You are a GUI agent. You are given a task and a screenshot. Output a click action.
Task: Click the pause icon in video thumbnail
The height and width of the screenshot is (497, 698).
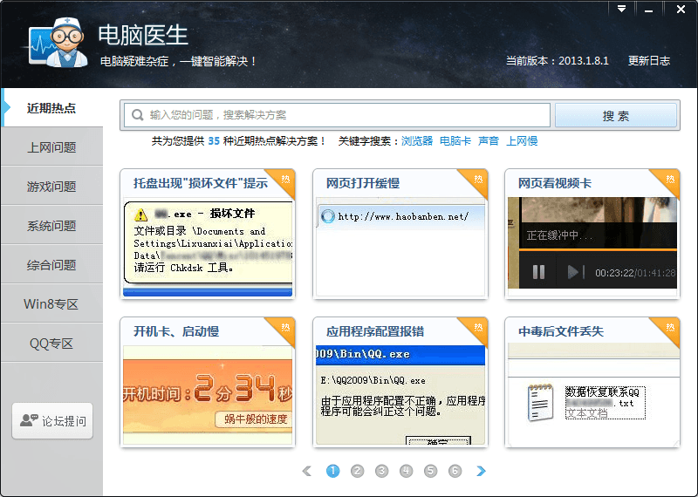(538, 272)
